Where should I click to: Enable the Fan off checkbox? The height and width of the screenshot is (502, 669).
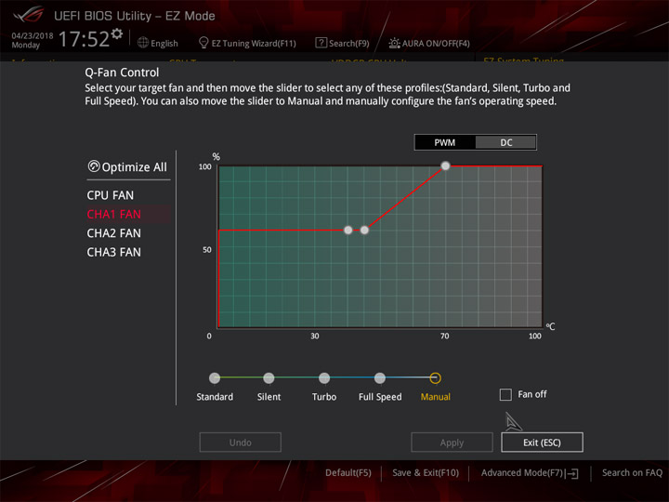[505, 394]
